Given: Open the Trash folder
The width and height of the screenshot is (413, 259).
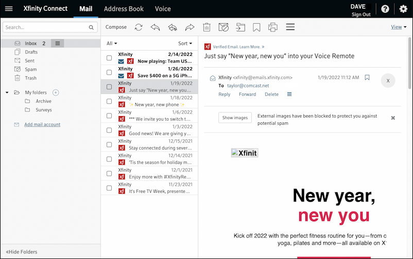Looking at the screenshot, I should [x=31, y=78].
